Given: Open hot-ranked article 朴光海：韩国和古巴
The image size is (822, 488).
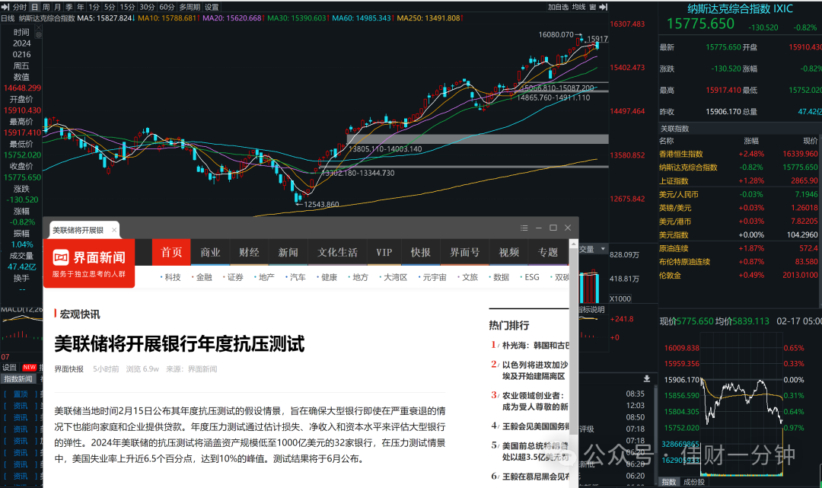Looking at the screenshot, I should pyautogui.click(x=535, y=346).
